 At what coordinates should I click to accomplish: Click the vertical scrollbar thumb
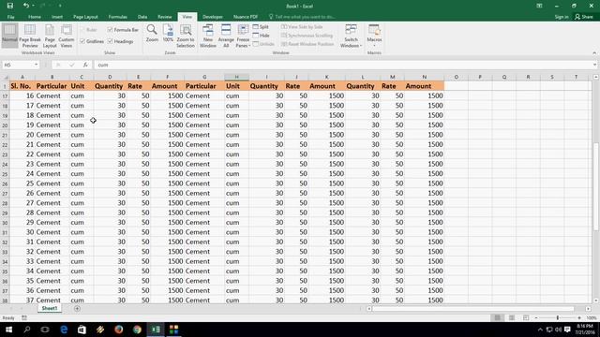pos(596,186)
